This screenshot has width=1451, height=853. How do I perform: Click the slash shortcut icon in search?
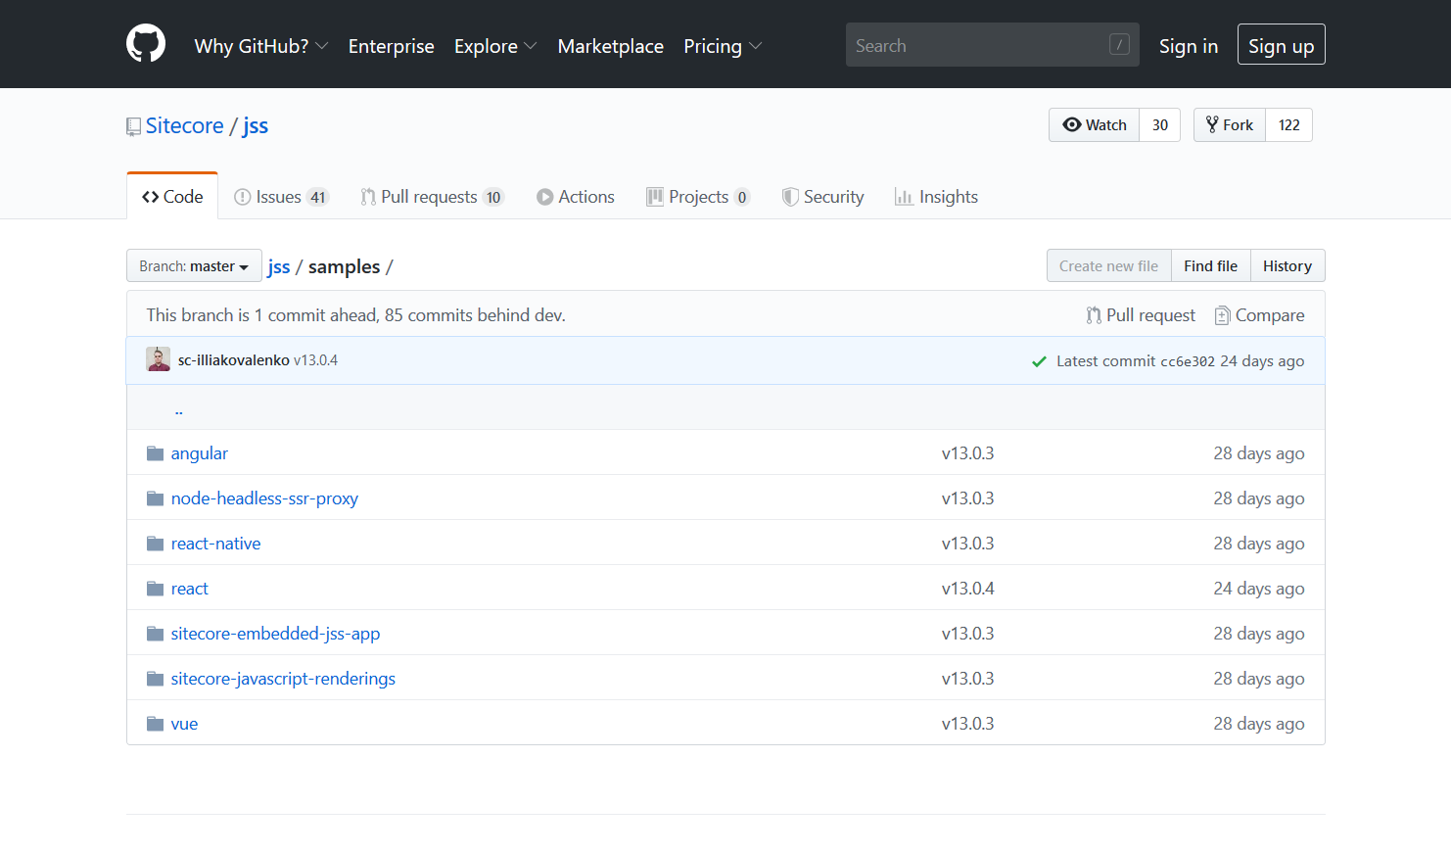click(x=1119, y=44)
